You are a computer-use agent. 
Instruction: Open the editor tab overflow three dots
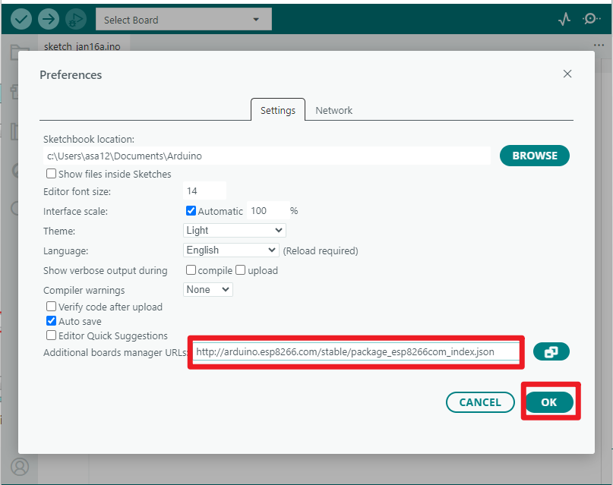point(599,46)
